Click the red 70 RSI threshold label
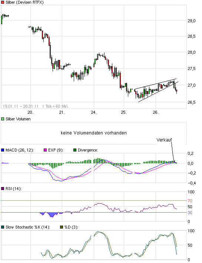This screenshot has height=263, width=202. 190,201
